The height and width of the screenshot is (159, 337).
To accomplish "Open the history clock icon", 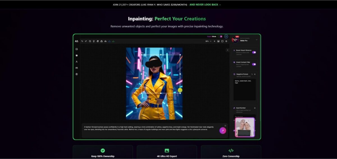I will 90,41.
